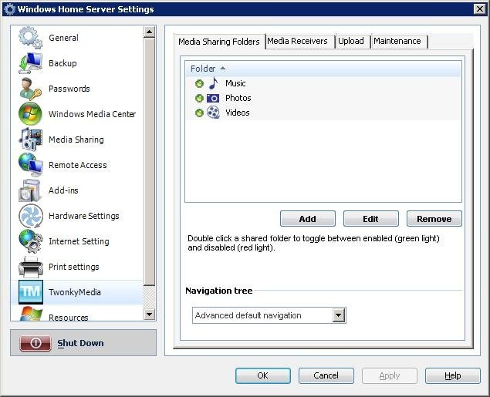Click the Photos camera folder icon

pos(213,99)
